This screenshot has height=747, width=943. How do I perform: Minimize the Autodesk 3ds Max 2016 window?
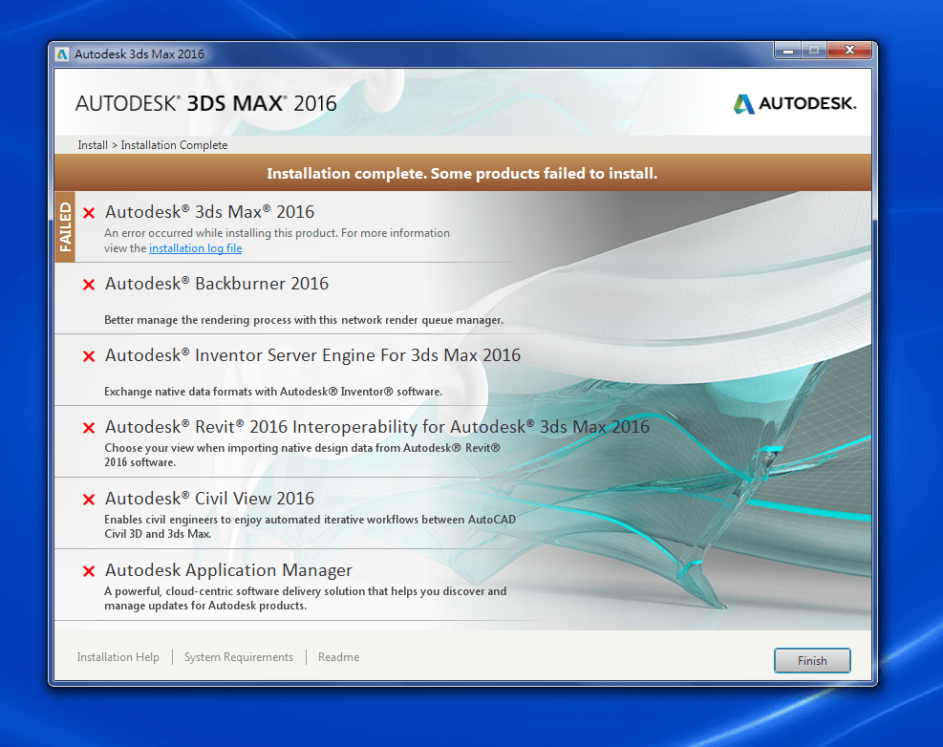[788, 51]
